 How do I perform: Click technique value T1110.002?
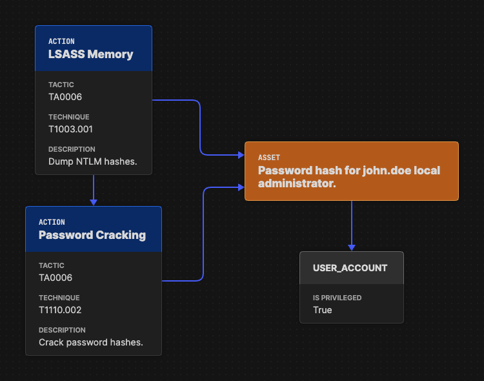click(60, 310)
